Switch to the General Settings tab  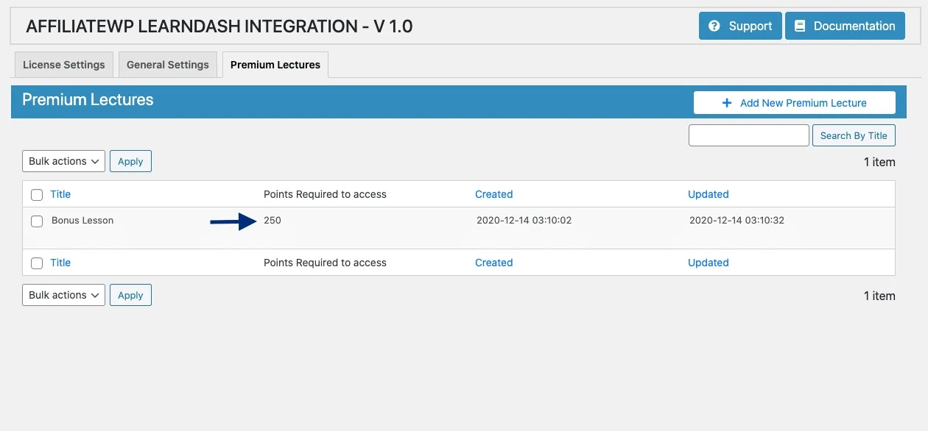click(x=168, y=64)
